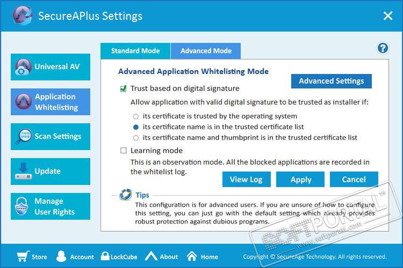Viewport: 403px width, 268px height.
Task: Click the Tips lifebuoy icon
Action: pyautogui.click(x=125, y=195)
